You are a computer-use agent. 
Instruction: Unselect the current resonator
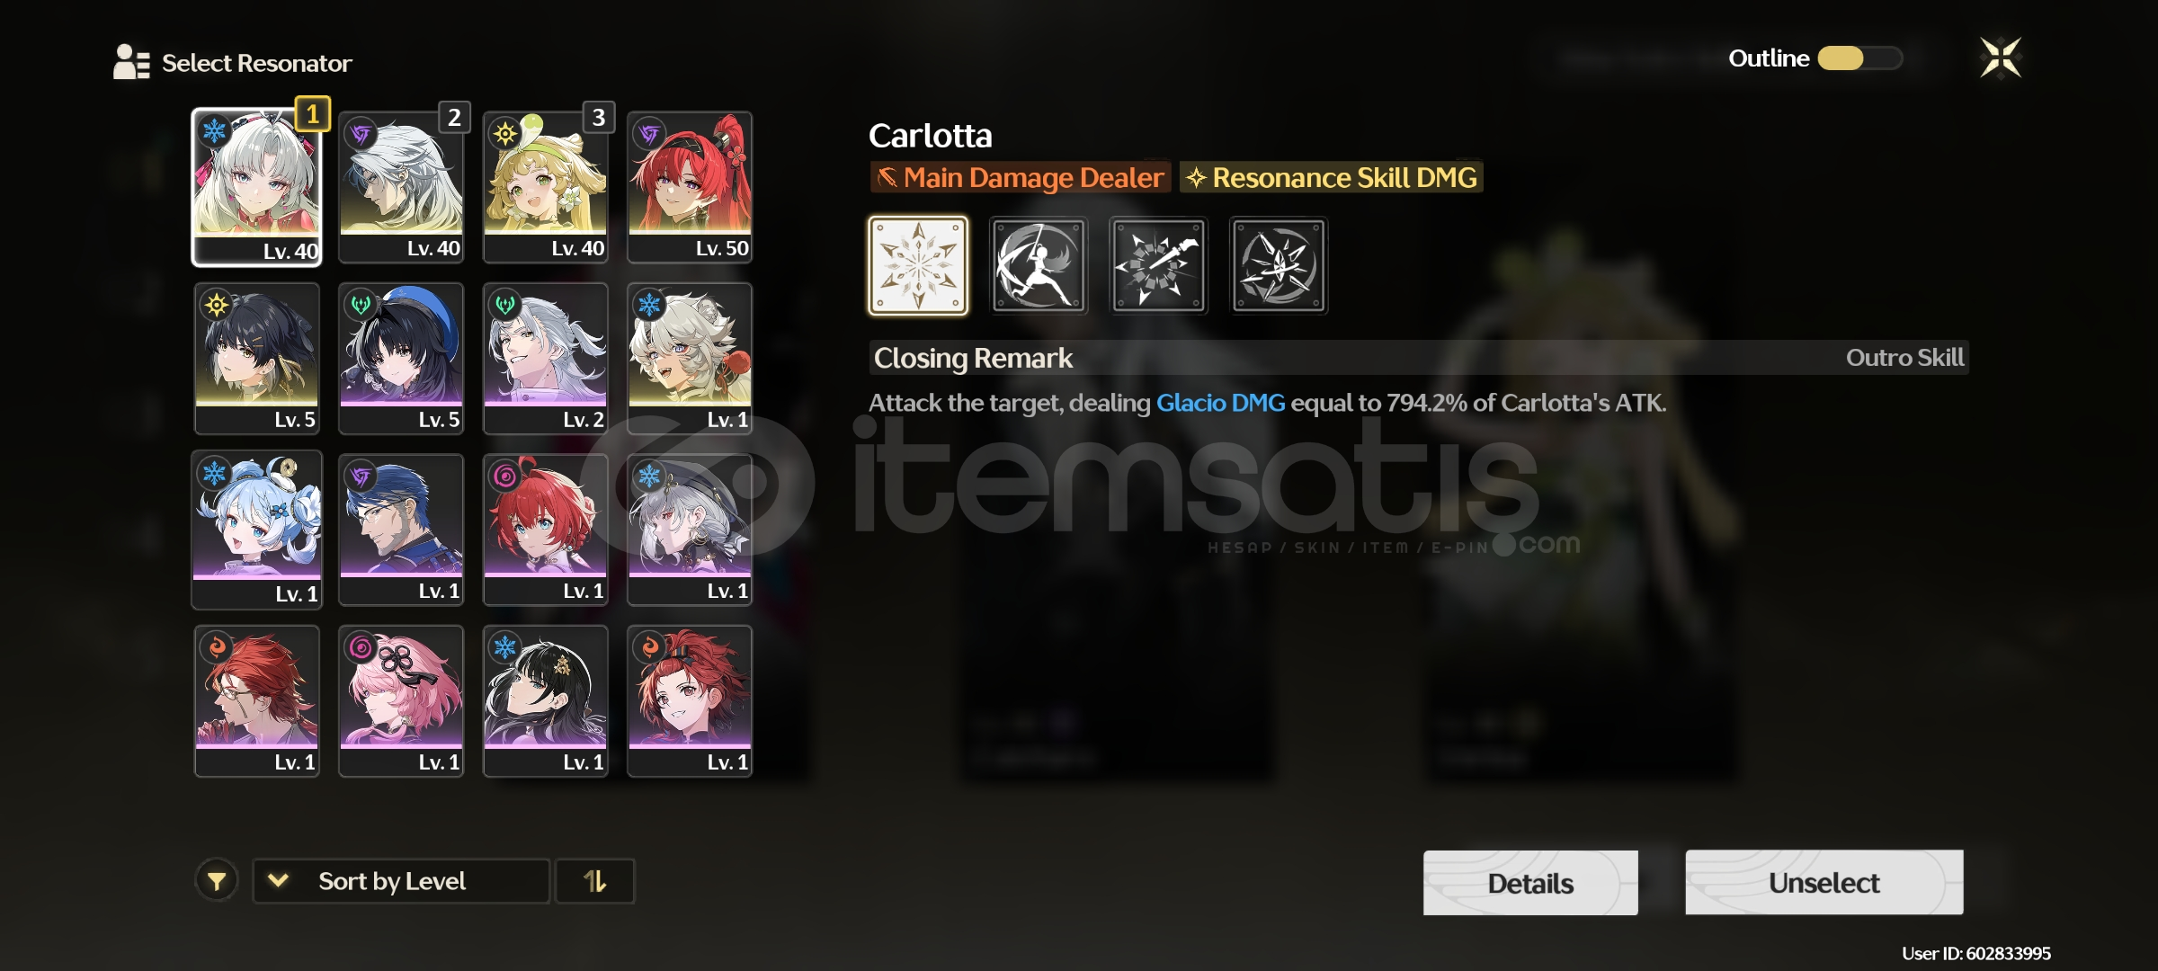tap(1824, 883)
